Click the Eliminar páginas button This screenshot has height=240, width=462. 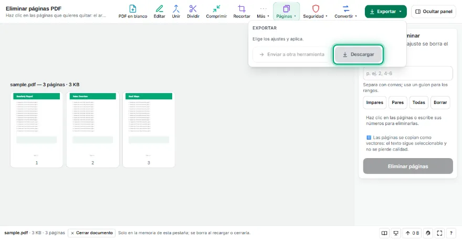tap(408, 166)
